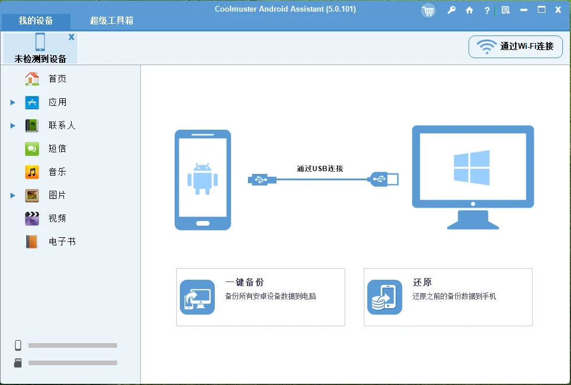Image resolution: width=571 pixels, height=385 pixels.
Task: Open the online store via cart icon
Action: 428,10
